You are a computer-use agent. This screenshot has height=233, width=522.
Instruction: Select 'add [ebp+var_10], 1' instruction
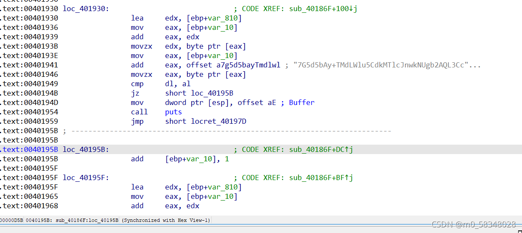click(x=180, y=159)
